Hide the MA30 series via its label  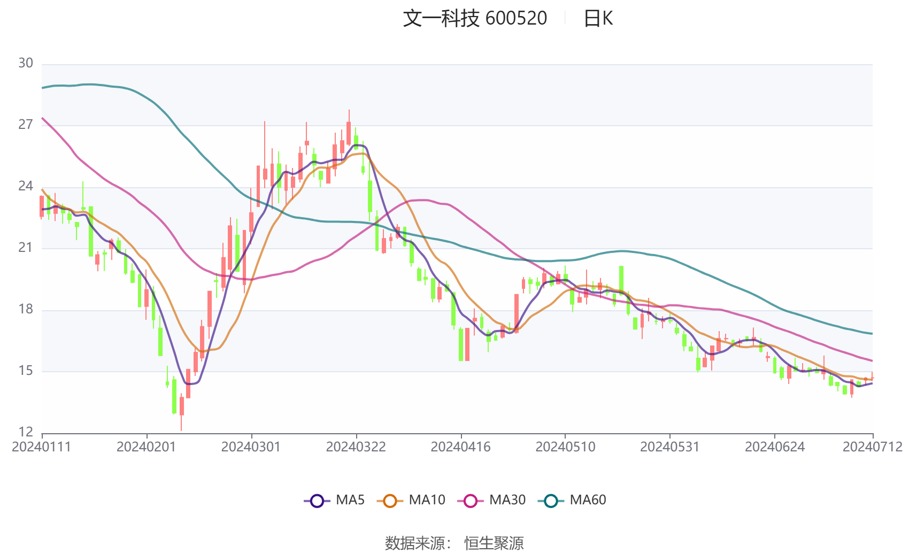[507, 500]
